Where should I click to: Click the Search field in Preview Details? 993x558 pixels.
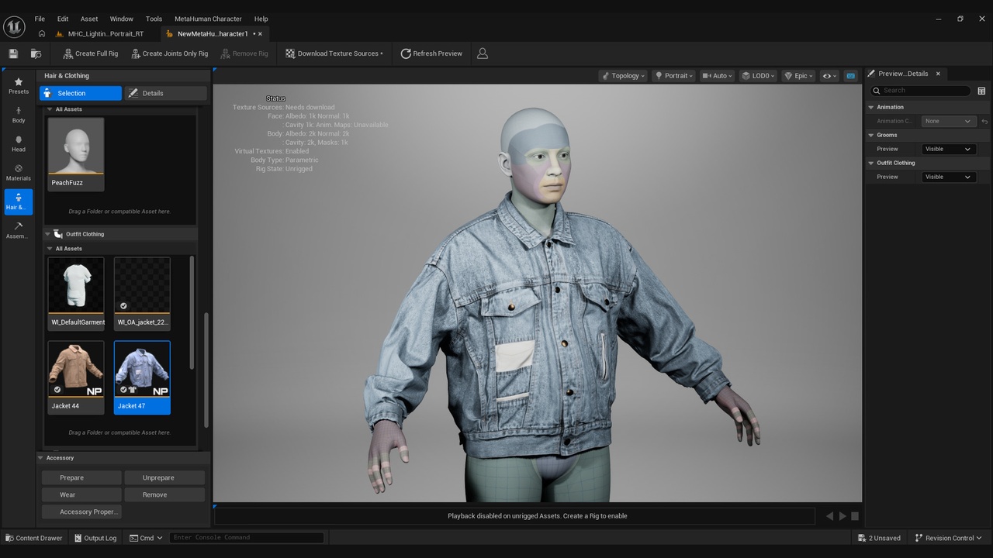click(x=921, y=91)
